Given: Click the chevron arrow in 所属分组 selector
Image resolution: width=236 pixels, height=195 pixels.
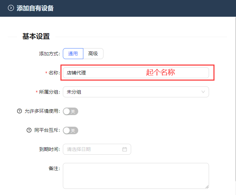Looking at the screenshot, I should [x=203, y=92].
